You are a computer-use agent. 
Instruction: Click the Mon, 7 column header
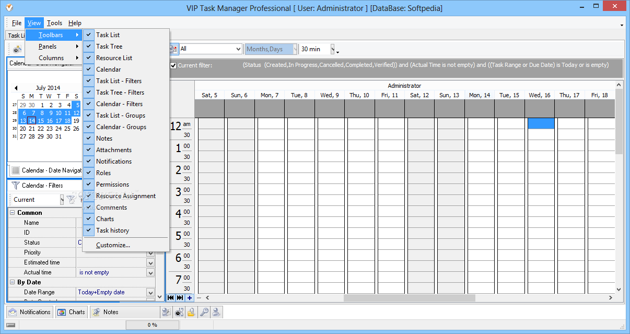tap(270, 95)
